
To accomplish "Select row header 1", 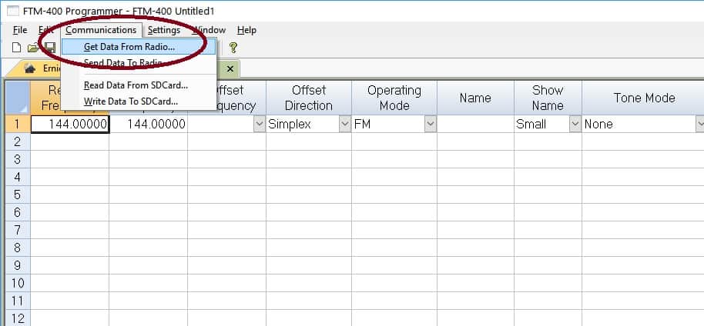I will point(18,125).
